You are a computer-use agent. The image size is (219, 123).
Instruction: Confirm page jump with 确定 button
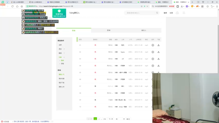click(128, 119)
